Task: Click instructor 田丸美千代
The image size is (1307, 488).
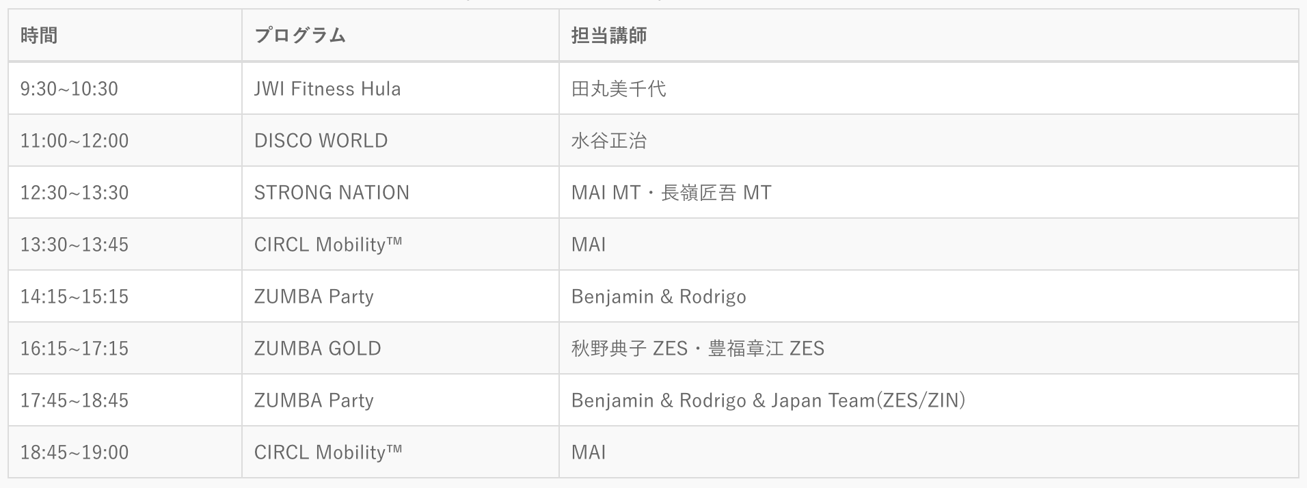Action: (x=618, y=89)
